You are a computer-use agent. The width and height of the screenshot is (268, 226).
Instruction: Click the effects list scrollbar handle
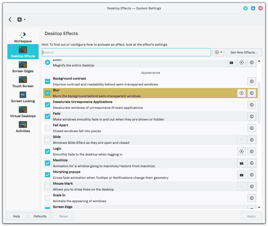[259, 103]
